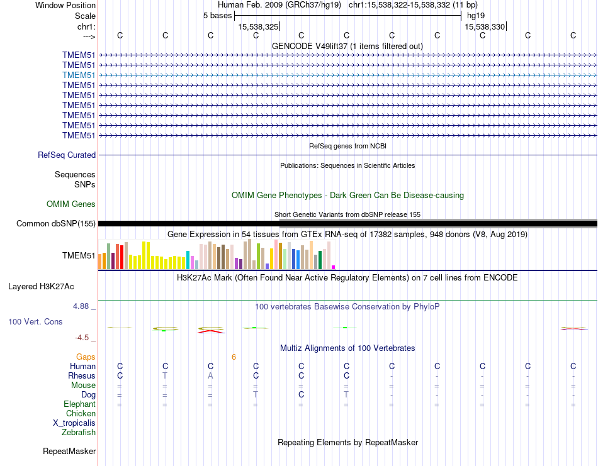Click coordinate label 15,538,330

[485, 26]
